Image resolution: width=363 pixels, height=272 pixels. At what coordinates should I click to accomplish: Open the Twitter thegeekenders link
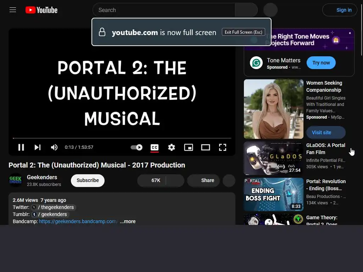[x=53, y=207]
